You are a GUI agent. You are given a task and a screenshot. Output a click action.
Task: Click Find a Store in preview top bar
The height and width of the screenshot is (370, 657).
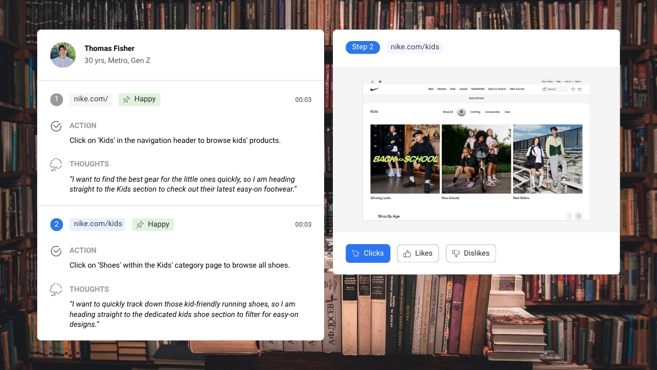[x=547, y=82]
